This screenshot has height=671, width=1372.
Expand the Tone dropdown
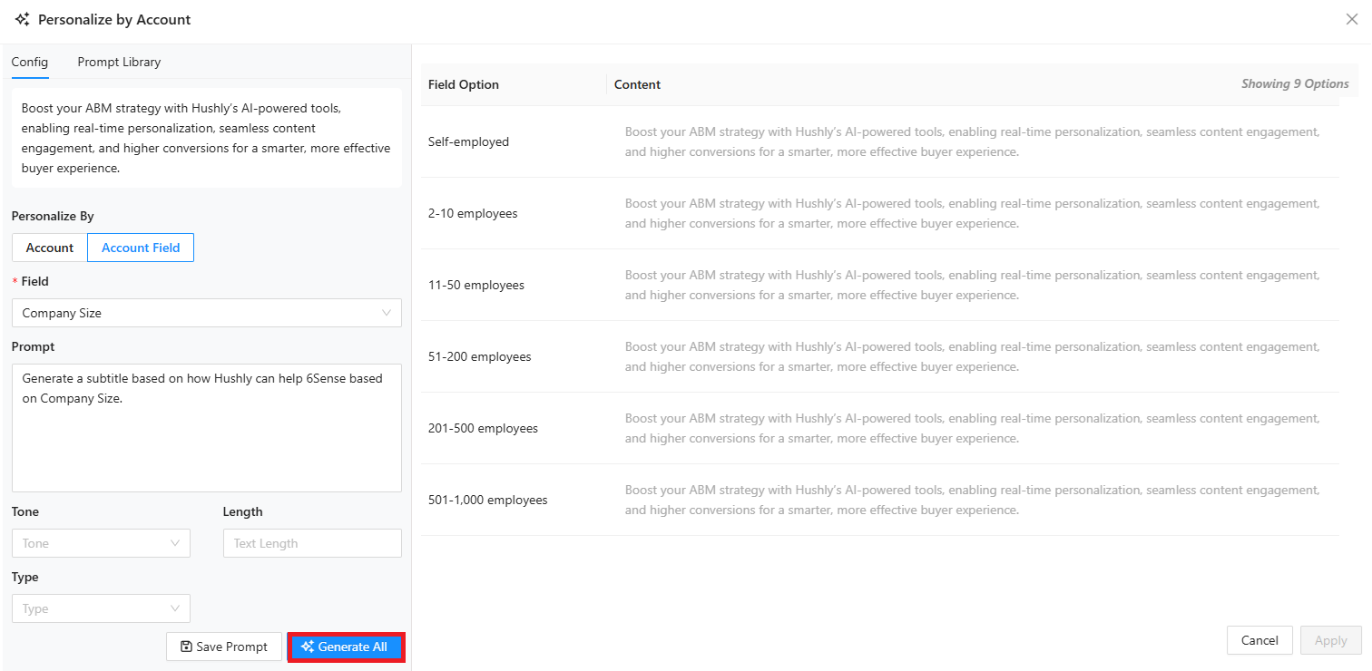coord(101,543)
